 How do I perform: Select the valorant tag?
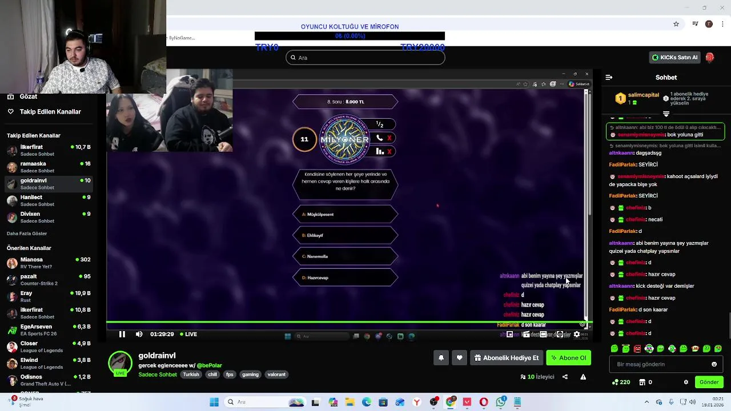pos(276,374)
